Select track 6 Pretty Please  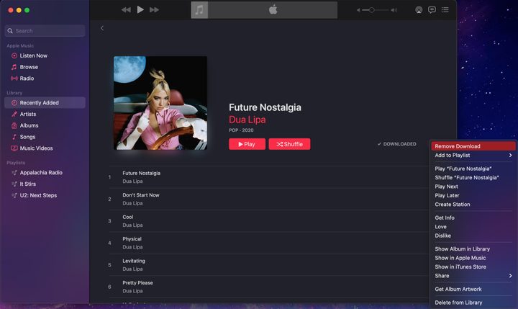click(269, 287)
